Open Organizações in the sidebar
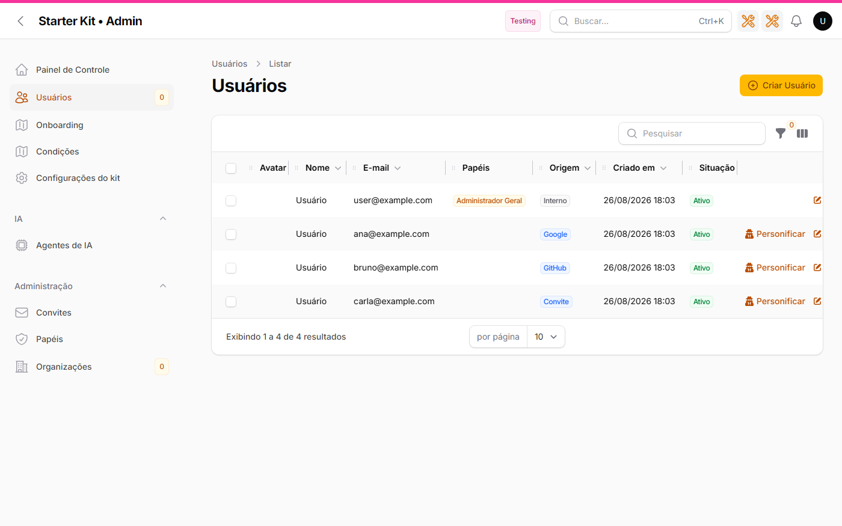This screenshot has height=526, width=842. tap(91, 367)
